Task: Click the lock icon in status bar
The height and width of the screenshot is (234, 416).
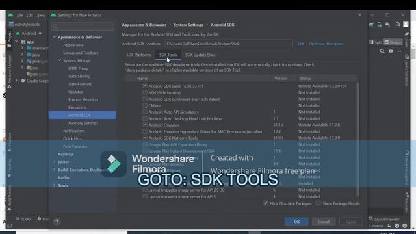Action: (x=389, y=226)
